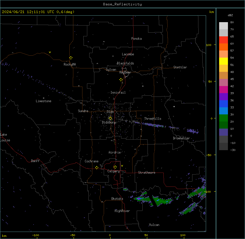Click the white 70-80 dBZ legend swatch
This screenshot has width=245, height=239.
tap(223, 26)
